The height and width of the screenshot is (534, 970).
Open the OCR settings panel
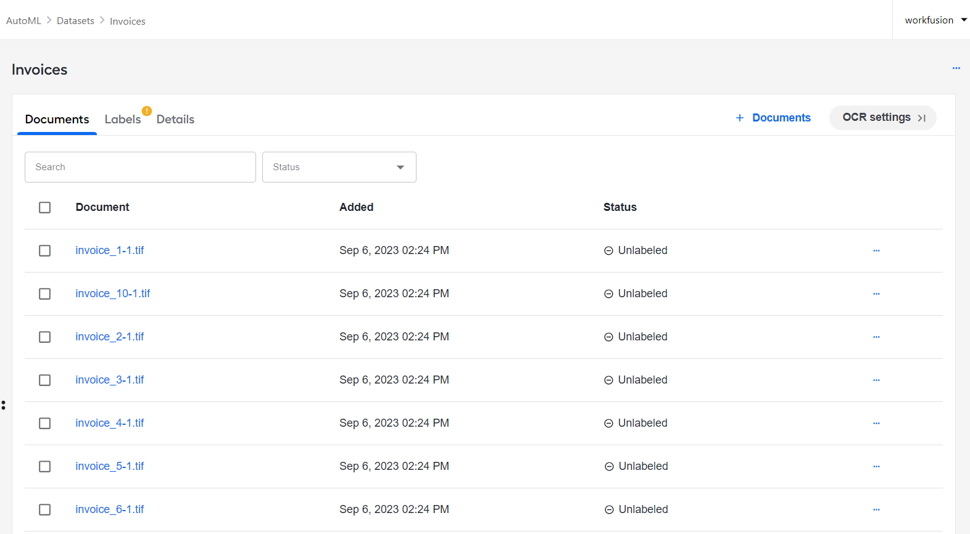click(883, 118)
